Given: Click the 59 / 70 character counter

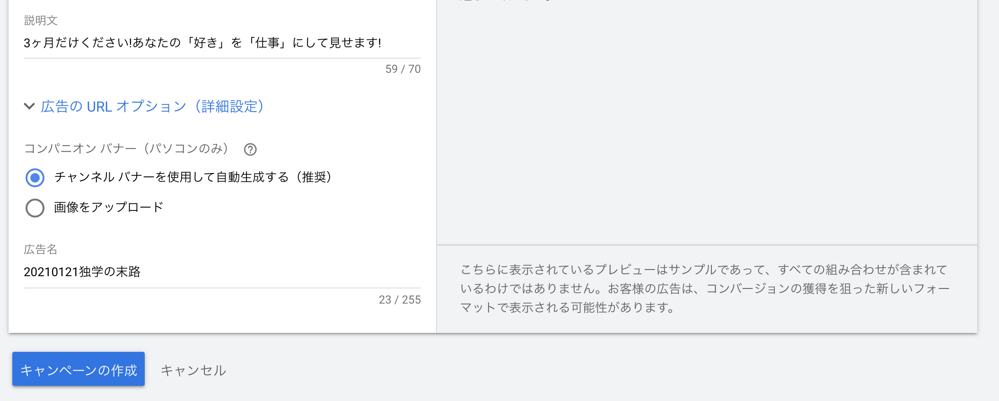Looking at the screenshot, I should pyautogui.click(x=403, y=69).
